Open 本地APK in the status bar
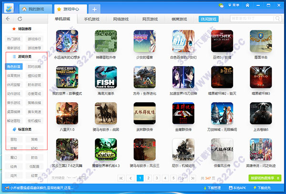Screen dimensions: 286x194 pos(237,188)
